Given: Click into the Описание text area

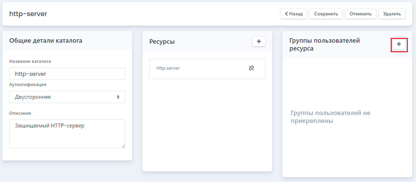Looking at the screenshot, I should click(x=67, y=134).
